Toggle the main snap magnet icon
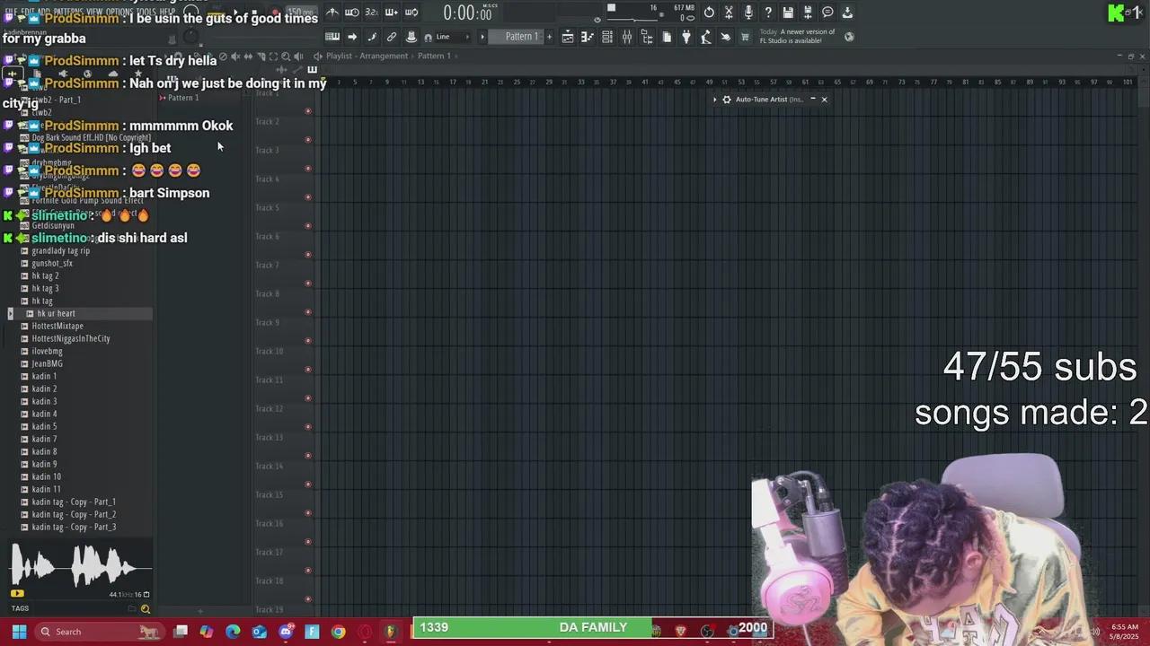The height and width of the screenshot is (646, 1150). click(428, 37)
